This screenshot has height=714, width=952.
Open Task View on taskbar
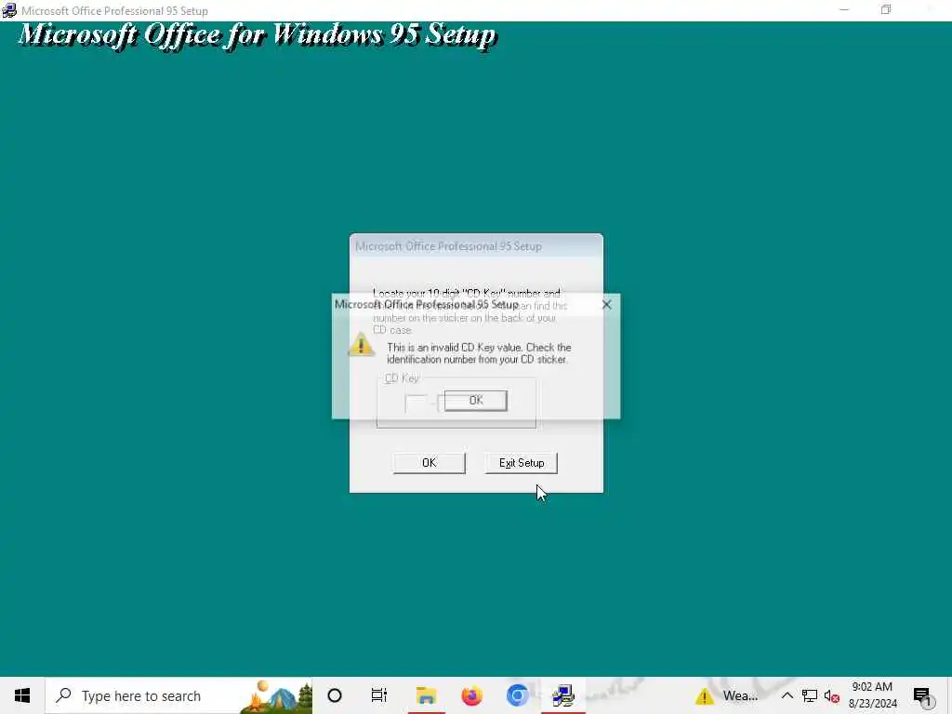(379, 695)
